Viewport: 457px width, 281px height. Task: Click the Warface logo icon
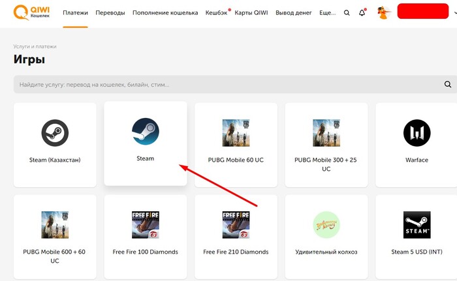tap(417, 133)
